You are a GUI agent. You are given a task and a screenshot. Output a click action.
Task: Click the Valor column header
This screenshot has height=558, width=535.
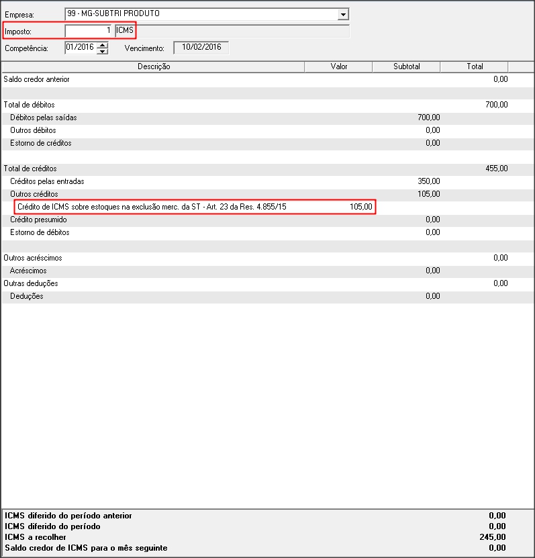338,66
